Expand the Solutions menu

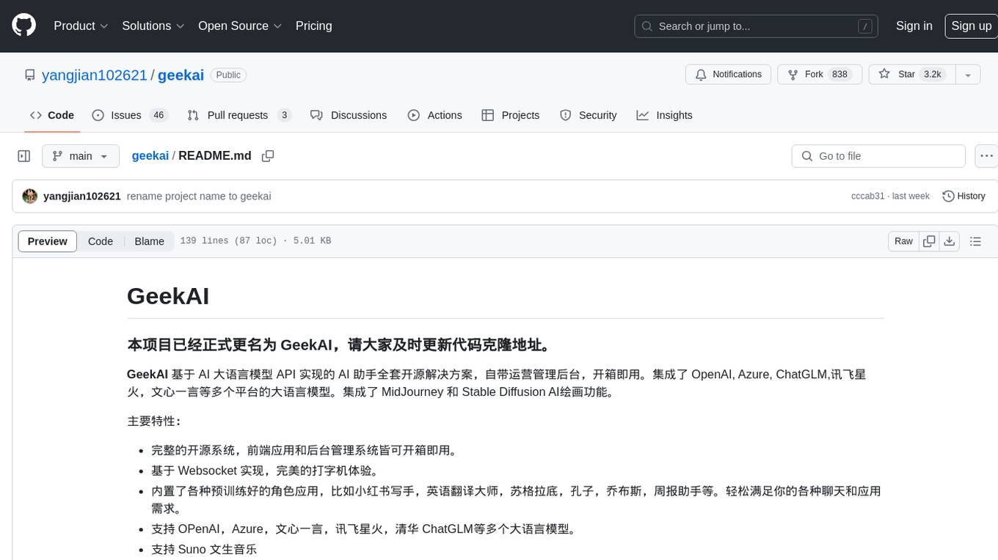pyautogui.click(x=153, y=26)
